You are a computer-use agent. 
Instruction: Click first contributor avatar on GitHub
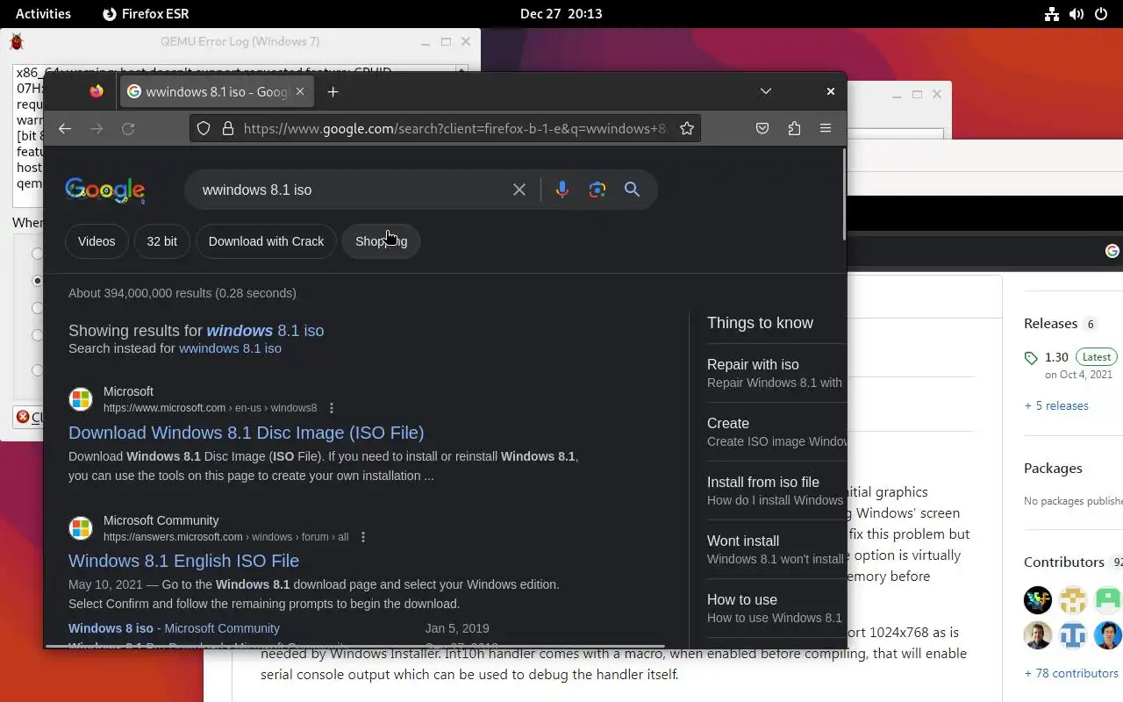pos(1038,600)
